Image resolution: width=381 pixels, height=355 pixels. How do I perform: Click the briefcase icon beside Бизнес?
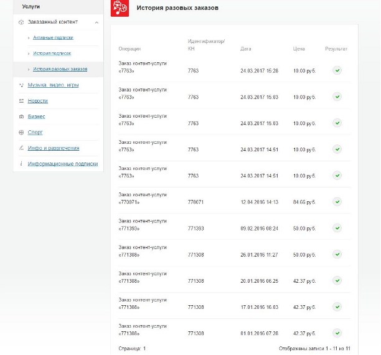point(22,116)
